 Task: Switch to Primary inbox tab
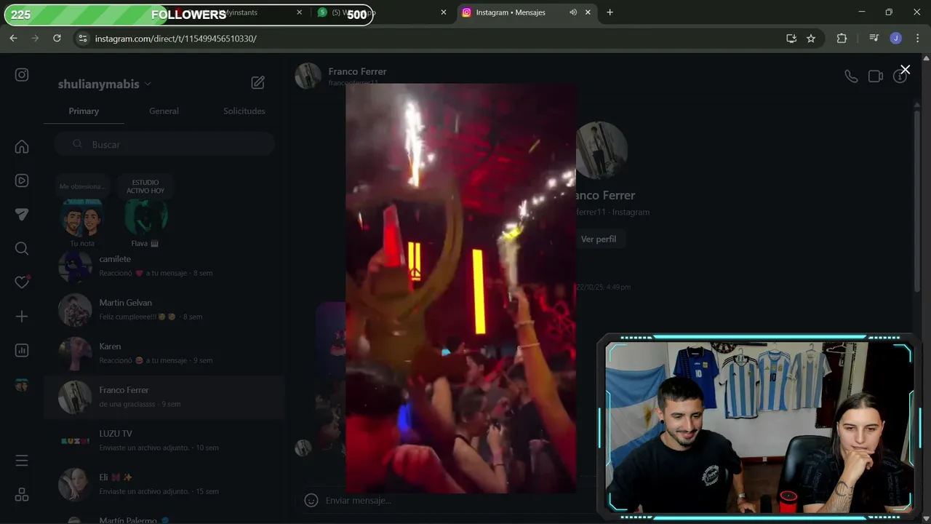coord(84,111)
